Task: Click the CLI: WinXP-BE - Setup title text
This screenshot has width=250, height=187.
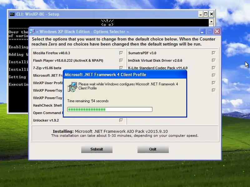Action: 38,14
